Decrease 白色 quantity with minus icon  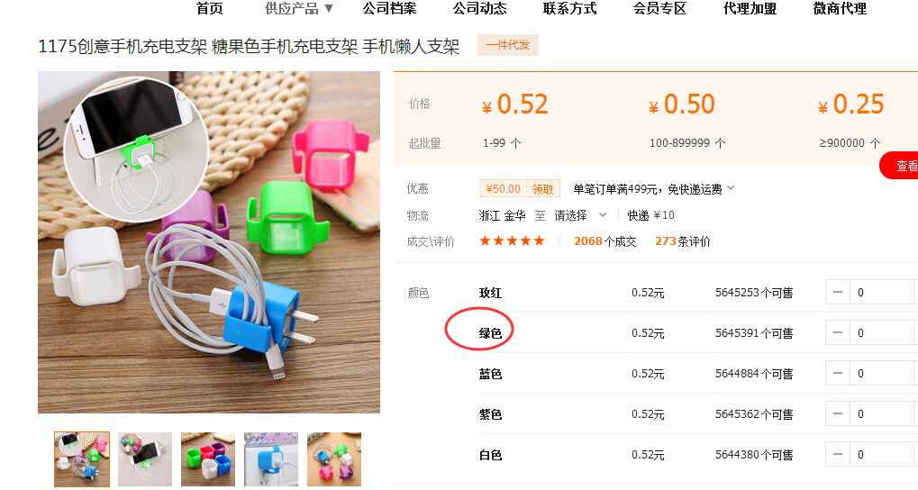coord(838,454)
